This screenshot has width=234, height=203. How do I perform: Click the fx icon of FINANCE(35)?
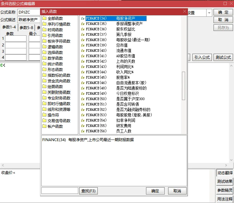tap(83, 24)
